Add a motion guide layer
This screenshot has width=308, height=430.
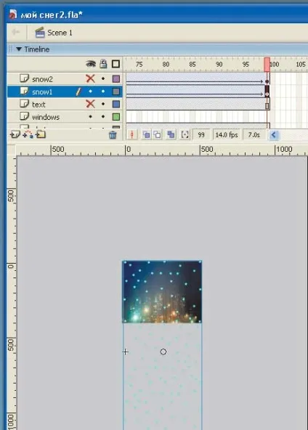click(28, 134)
